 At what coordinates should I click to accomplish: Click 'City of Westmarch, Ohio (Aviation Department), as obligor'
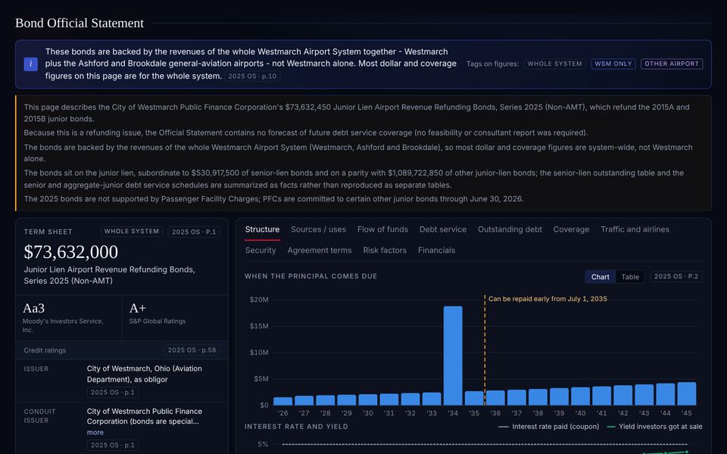click(x=144, y=374)
